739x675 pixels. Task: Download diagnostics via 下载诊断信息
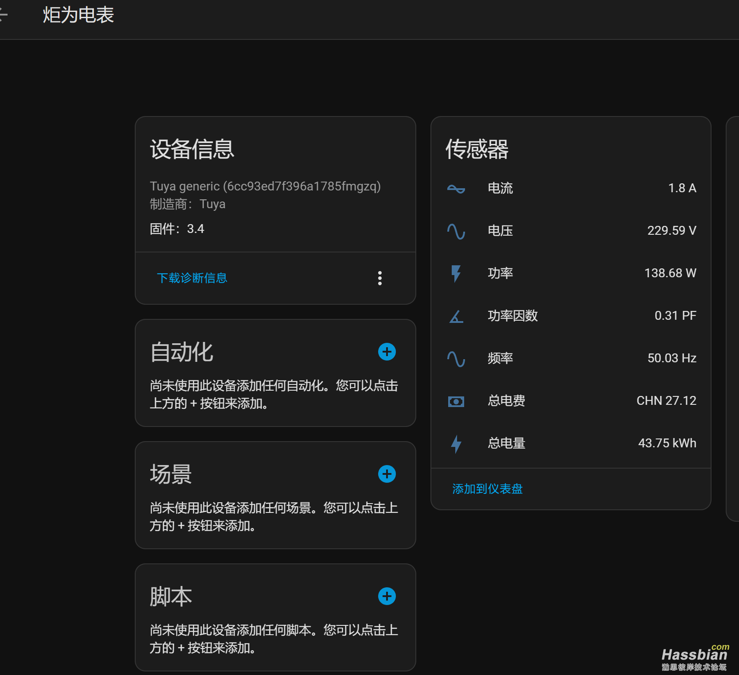[x=192, y=278]
